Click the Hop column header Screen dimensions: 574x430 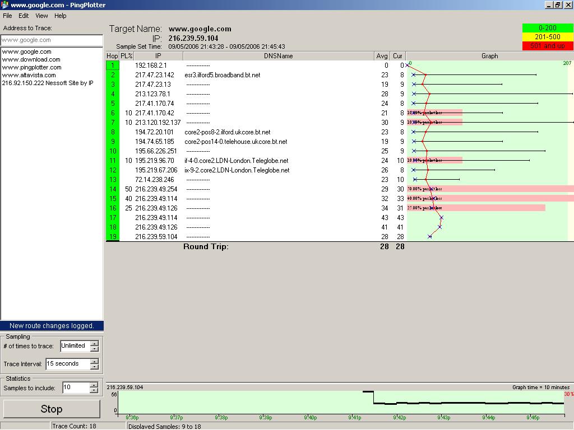(x=112, y=56)
